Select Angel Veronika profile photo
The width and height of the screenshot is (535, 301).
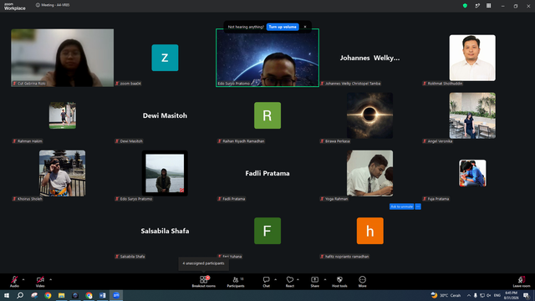[x=472, y=115]
